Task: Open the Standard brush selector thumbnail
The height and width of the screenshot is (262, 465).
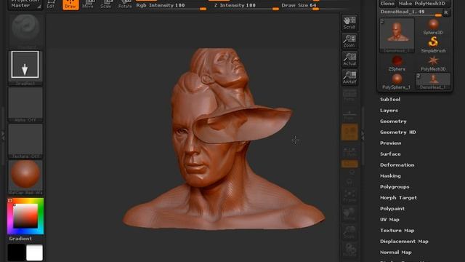Action: 25,31
